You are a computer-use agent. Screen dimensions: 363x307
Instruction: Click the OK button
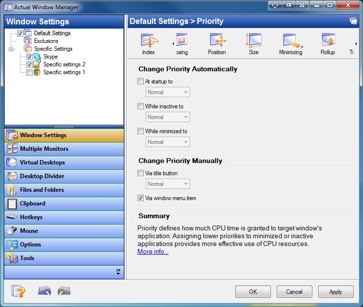[253, 292]
